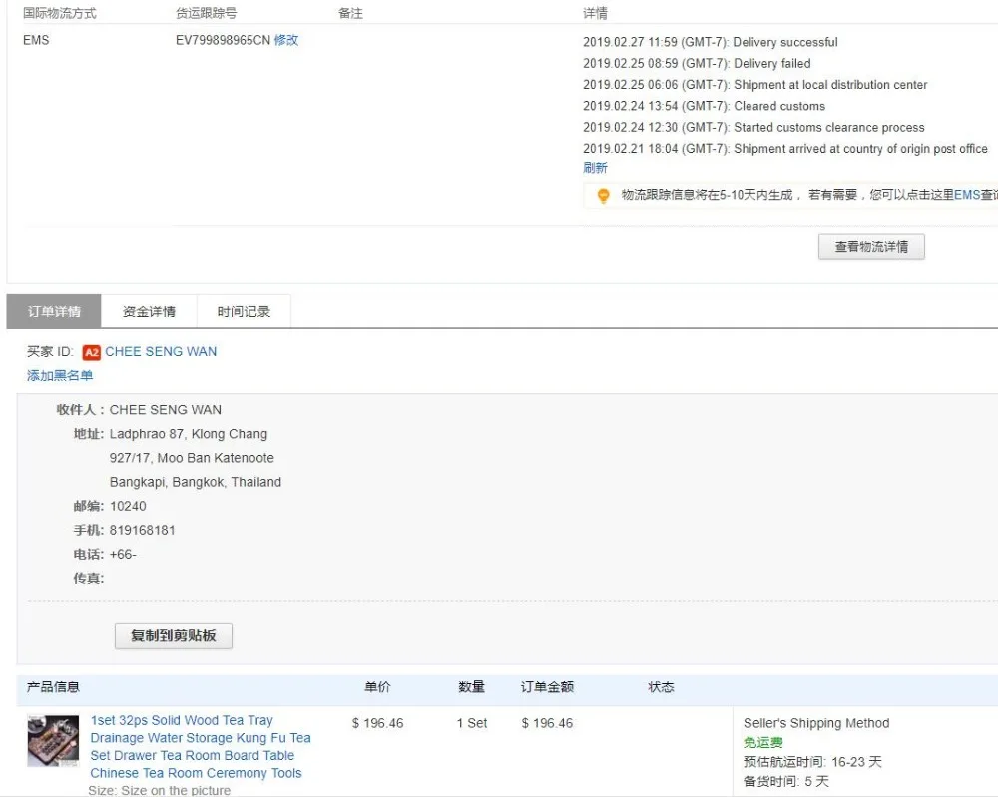The image size is (998, 797).
Task: Click the 状态 column header
Action: coord(661,687)
